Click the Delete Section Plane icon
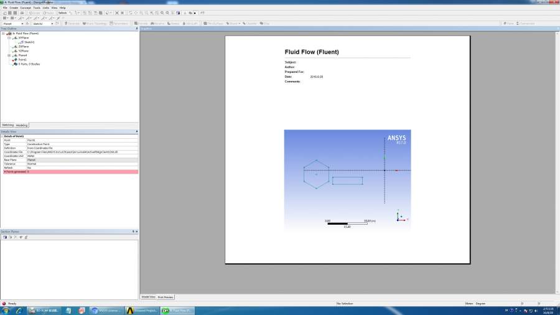 click(16, 237)
